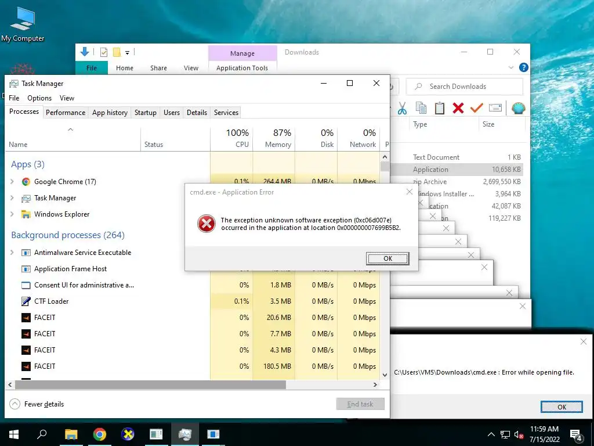The image size is (594, 446).
Task: Switch to the Services tab
Action: pyautogui.click(x=226, y=113)
